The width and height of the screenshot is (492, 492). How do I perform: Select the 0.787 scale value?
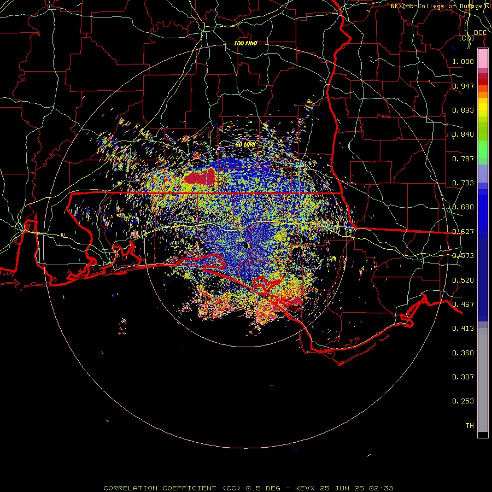point(463,159)
